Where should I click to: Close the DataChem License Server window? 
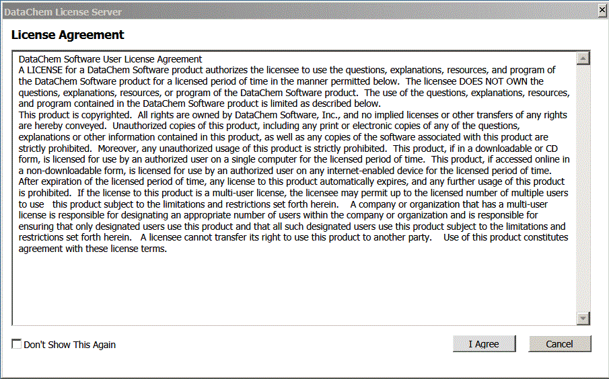point(602,11)
